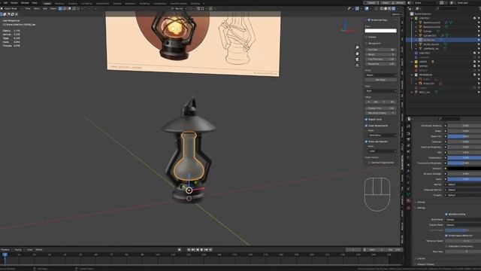Open the Render properties tab icon
This screenshot has height=271, width=481.
pos(408,133)
